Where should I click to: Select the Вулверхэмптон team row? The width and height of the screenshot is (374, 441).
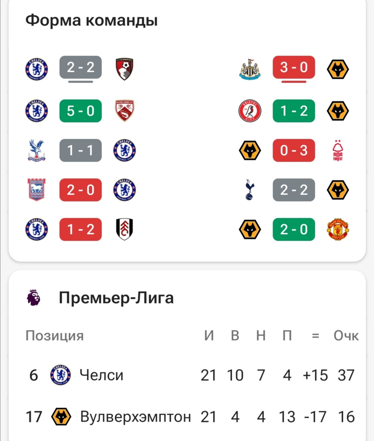click(x=135, y=416)
